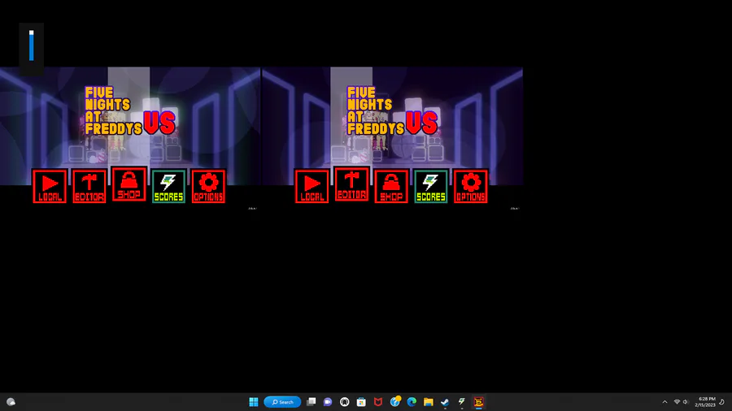Launch Microsoft Edge from the taskbar
The height and width of the screenshot is (411, 732).
click(x=412, y=402)
